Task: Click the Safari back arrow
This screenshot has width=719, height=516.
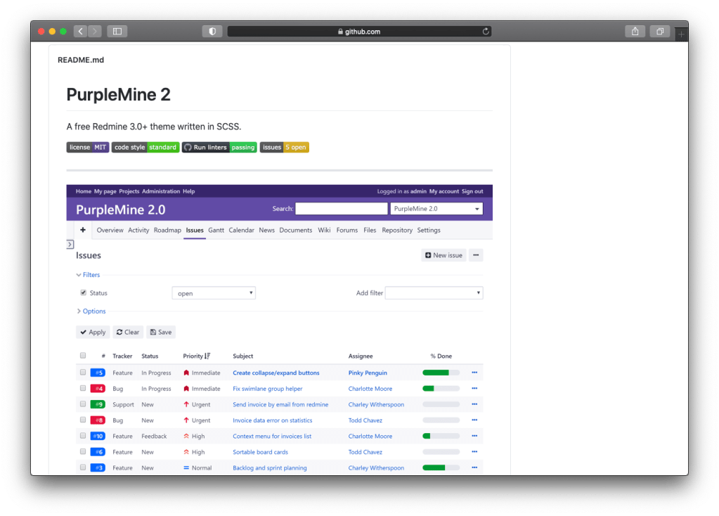Action: coord(80,31)
